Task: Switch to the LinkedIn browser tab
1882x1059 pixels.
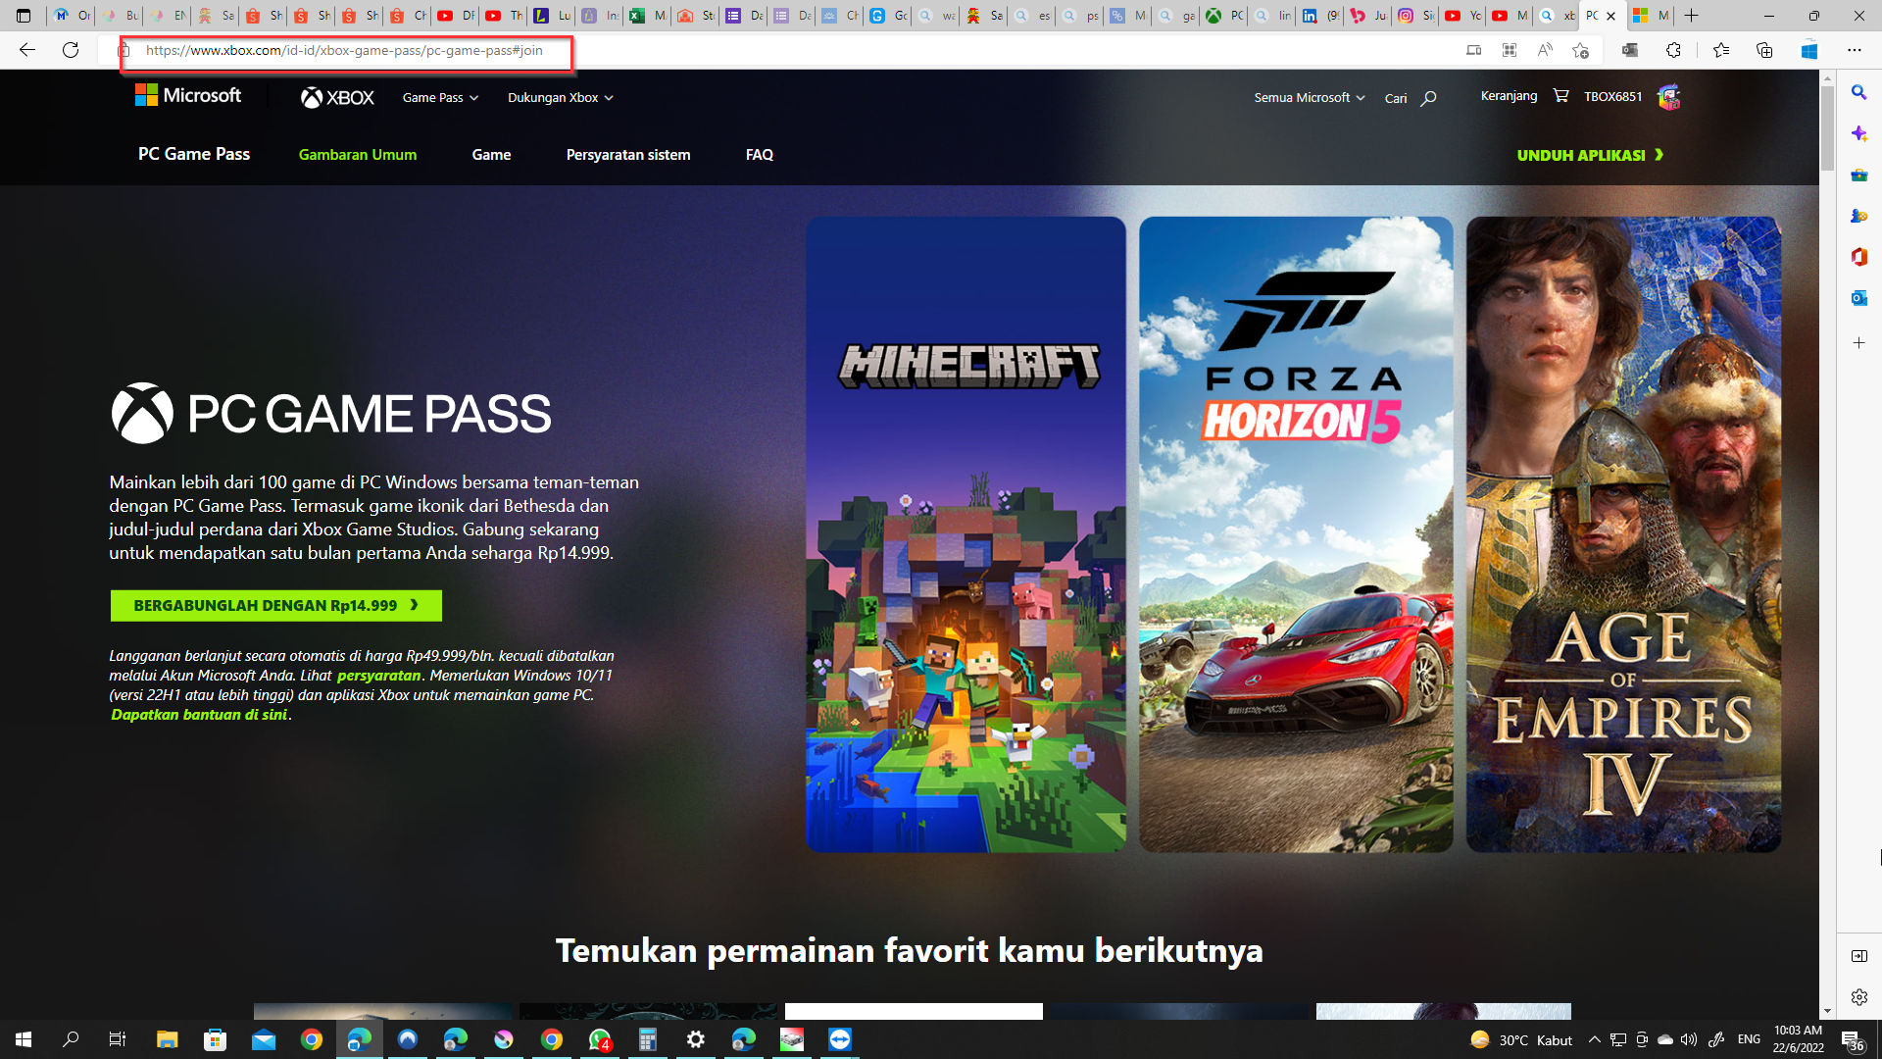Action: point(1318,16)
